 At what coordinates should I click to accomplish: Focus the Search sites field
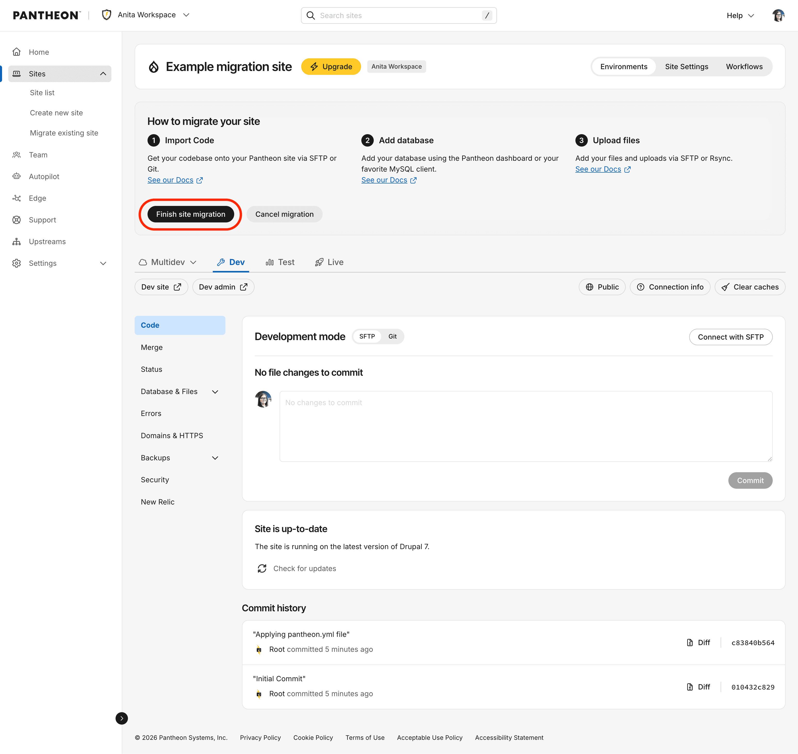pyautogui.click(x=398, y=15)
